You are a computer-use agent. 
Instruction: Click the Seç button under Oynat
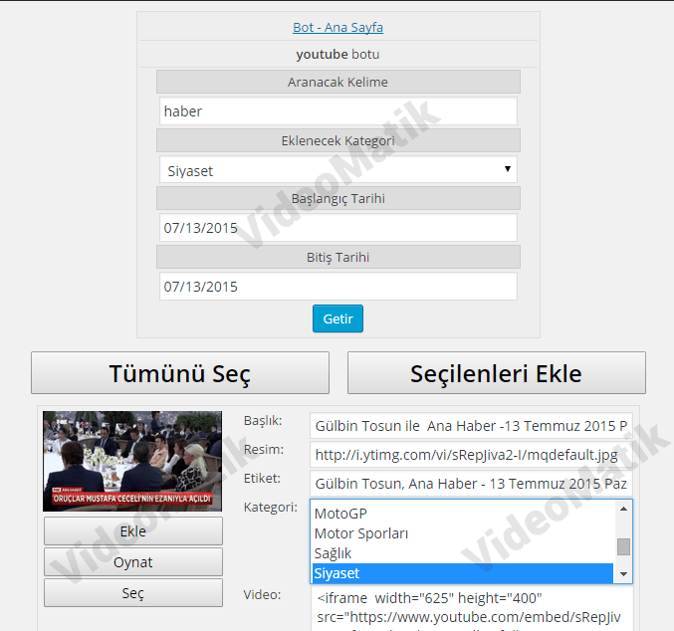(x=133, y=593)
